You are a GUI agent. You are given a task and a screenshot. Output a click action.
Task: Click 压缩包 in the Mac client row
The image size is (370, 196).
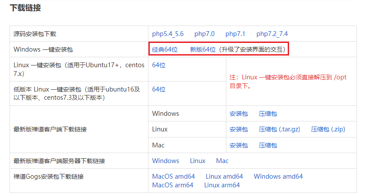(x=268, y=145)
